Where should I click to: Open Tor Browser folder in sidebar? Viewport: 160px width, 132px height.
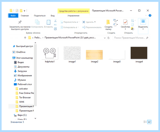tap(23, 97)
